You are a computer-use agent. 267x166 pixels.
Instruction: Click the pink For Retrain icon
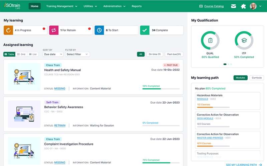coord(54,30)
